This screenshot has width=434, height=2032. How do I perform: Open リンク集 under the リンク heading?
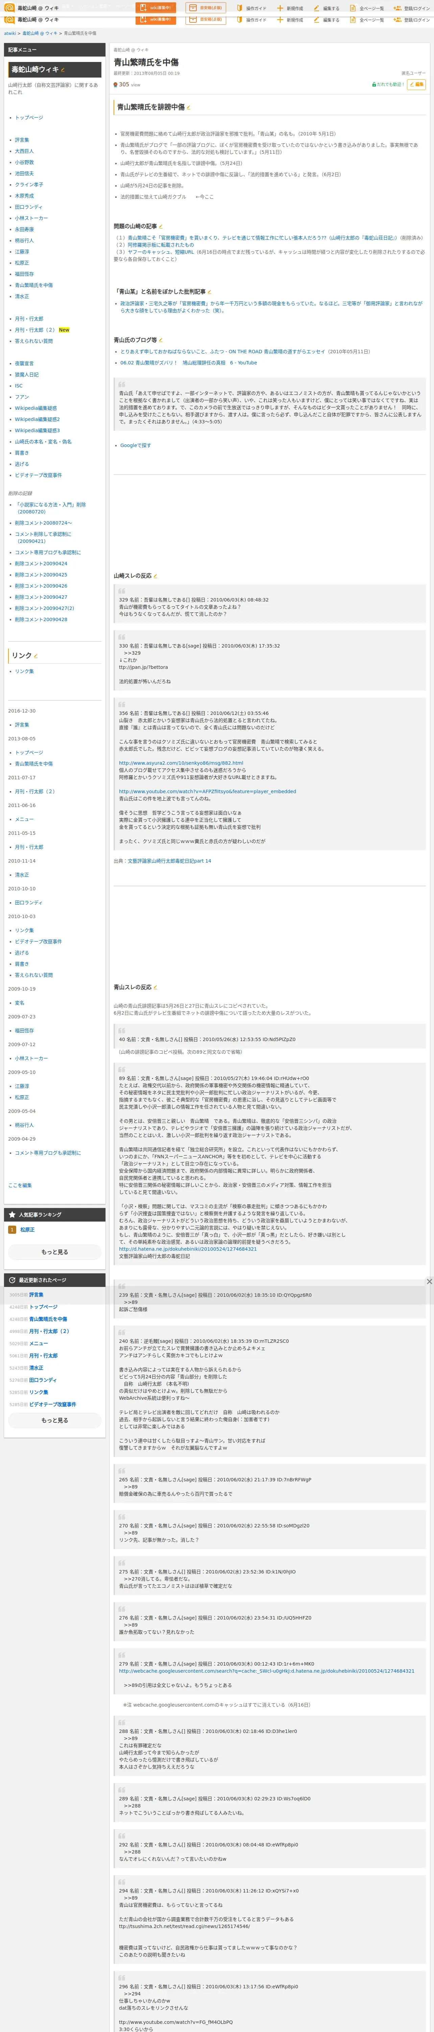click(24, 671)
